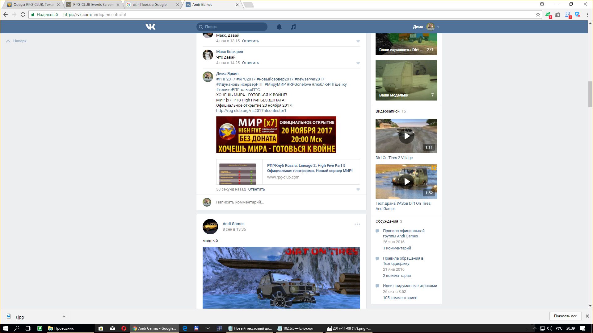Viewport: 593px width, 333px height.
Task: Like Макс Козырев's 'Что давай' comment
Action: point(358,63)
